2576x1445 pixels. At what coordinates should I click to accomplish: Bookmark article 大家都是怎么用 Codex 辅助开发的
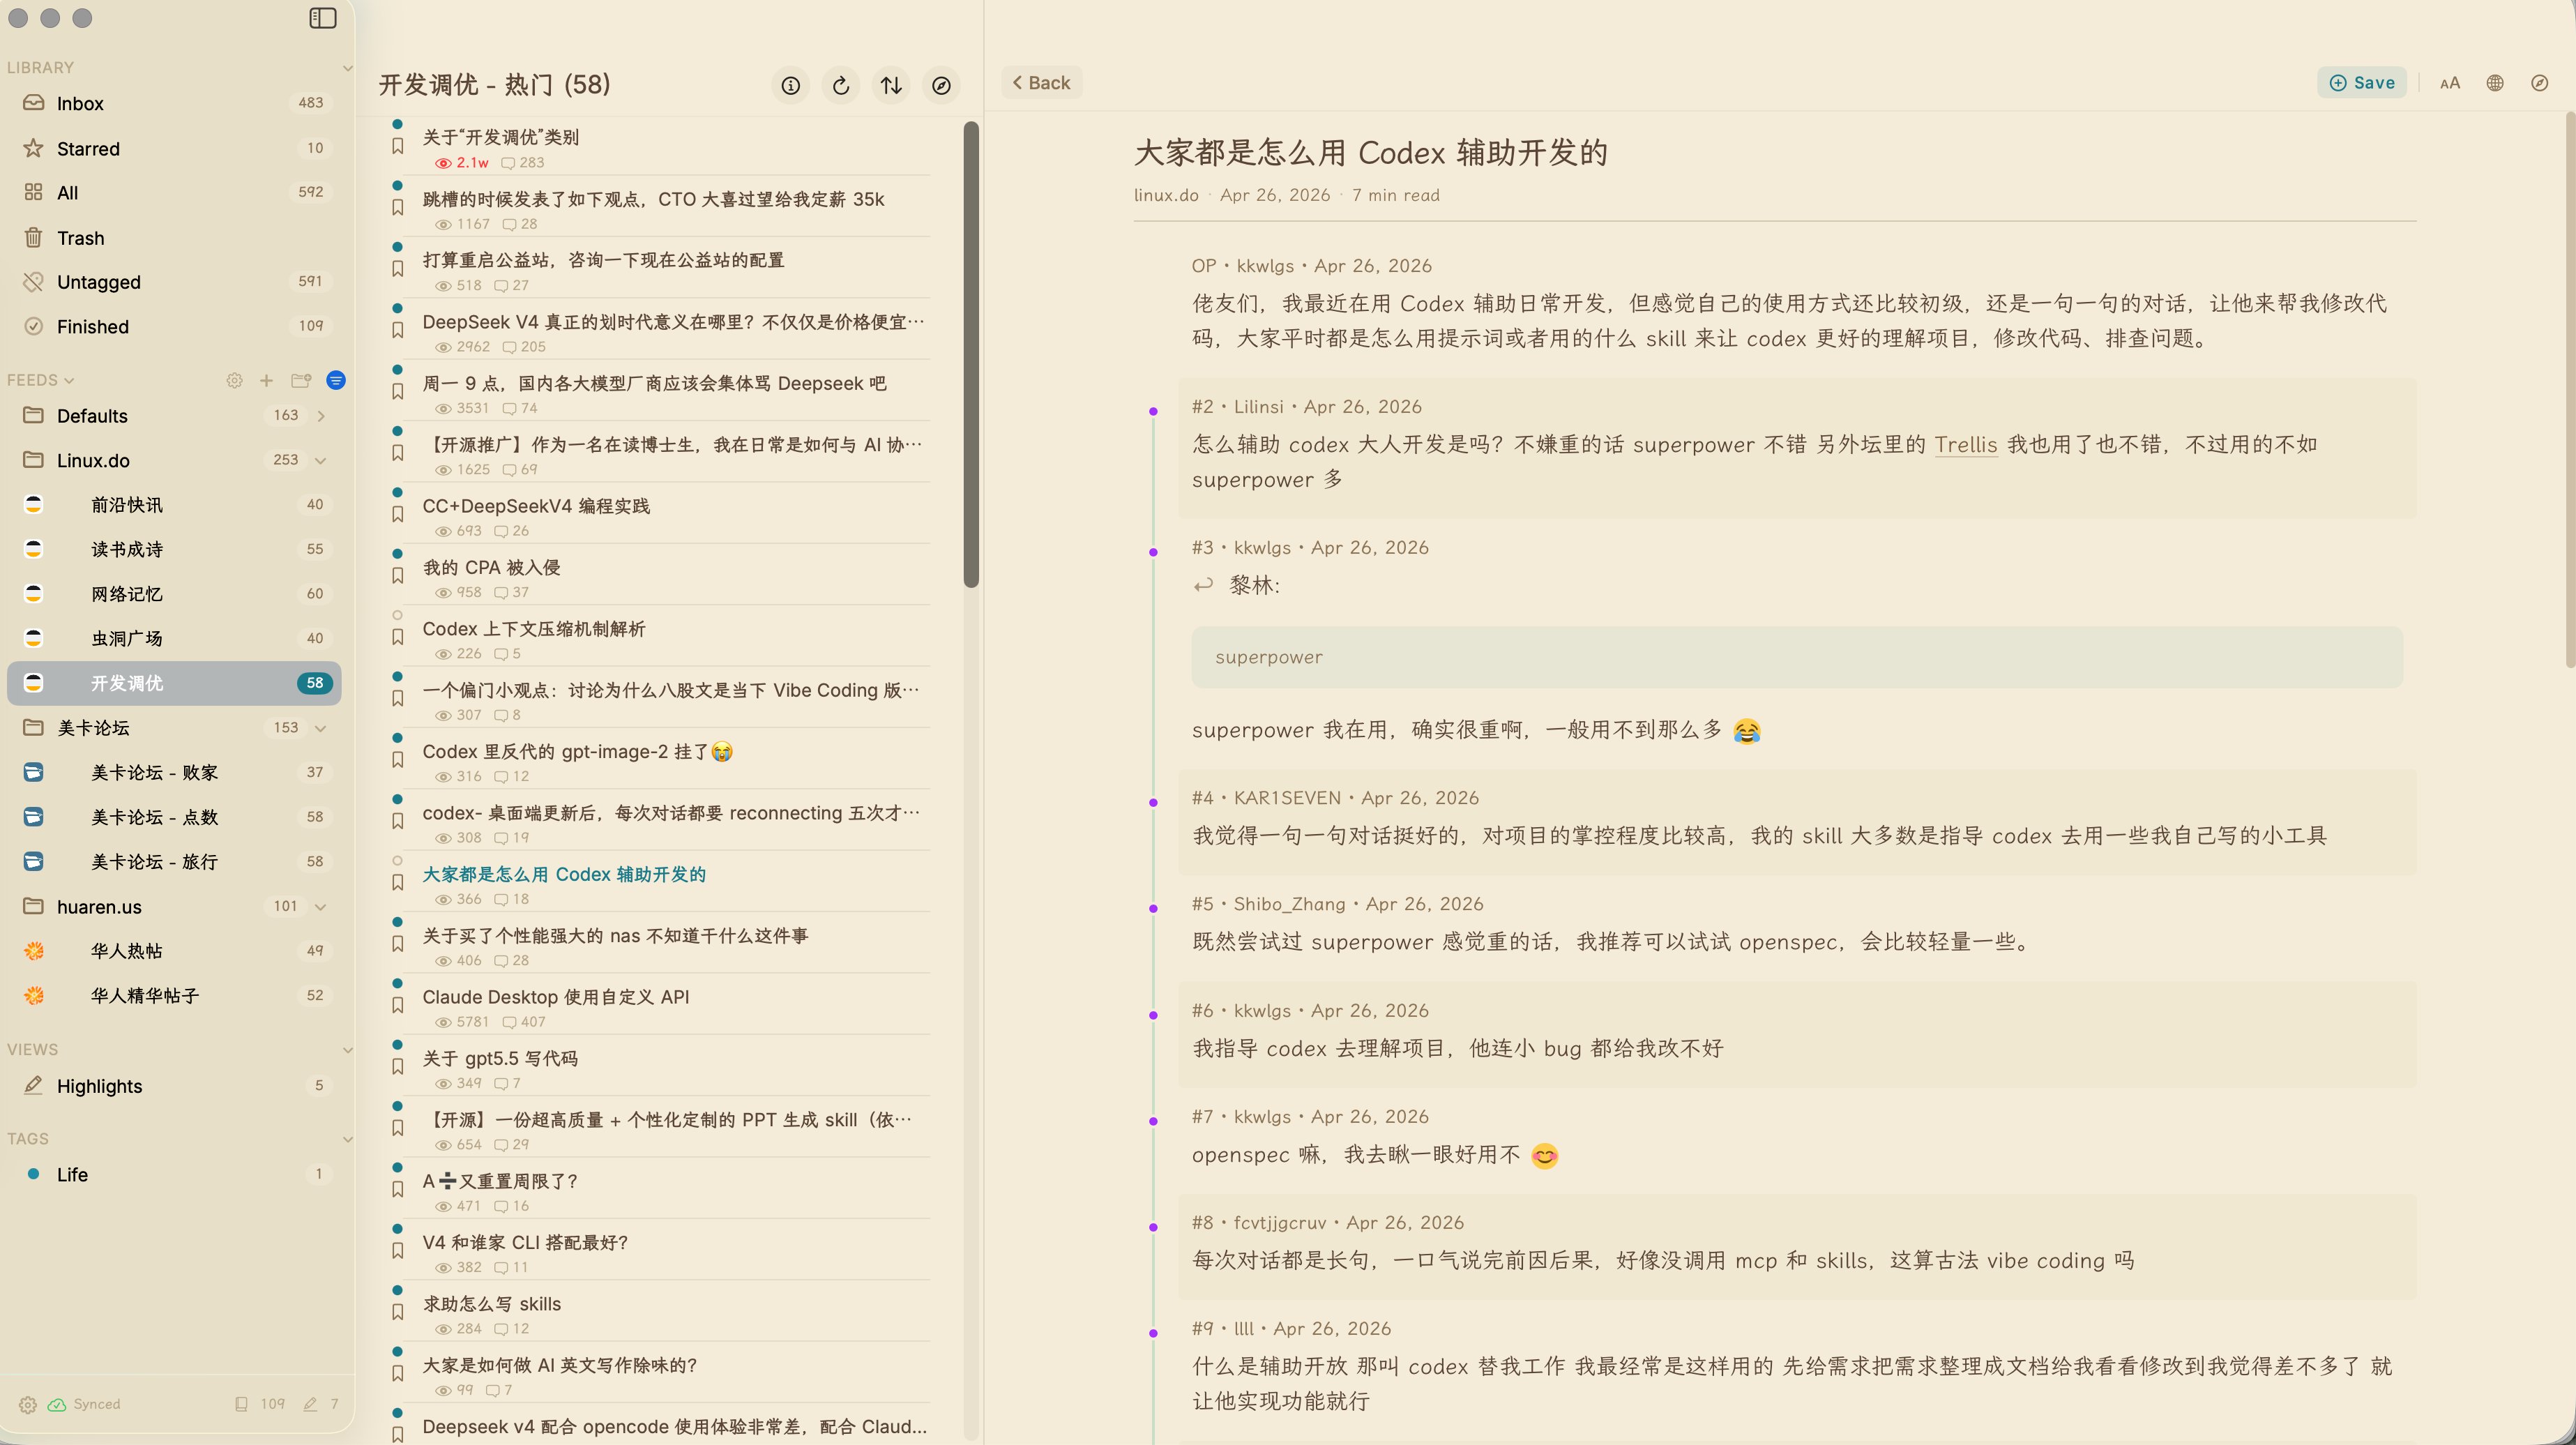pyautogui.click(x=397, y=883)
